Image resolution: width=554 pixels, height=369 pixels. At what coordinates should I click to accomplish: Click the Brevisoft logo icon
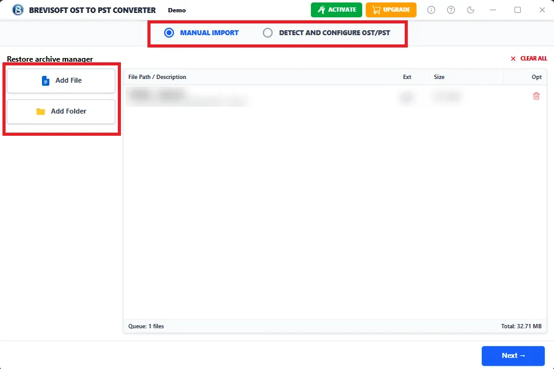18,10
